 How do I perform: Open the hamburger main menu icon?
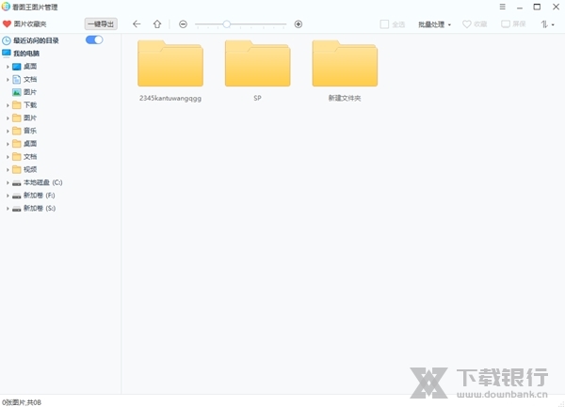pos(502,7)
